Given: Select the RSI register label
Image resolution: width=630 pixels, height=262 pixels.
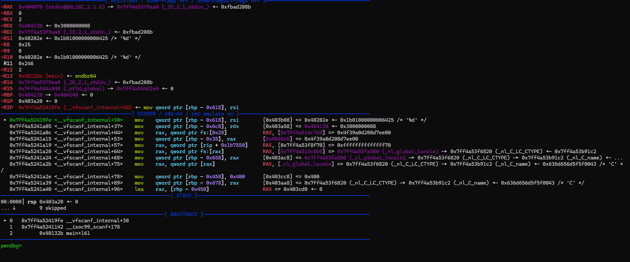Looking at the screenshot, I should pos(8,38).
